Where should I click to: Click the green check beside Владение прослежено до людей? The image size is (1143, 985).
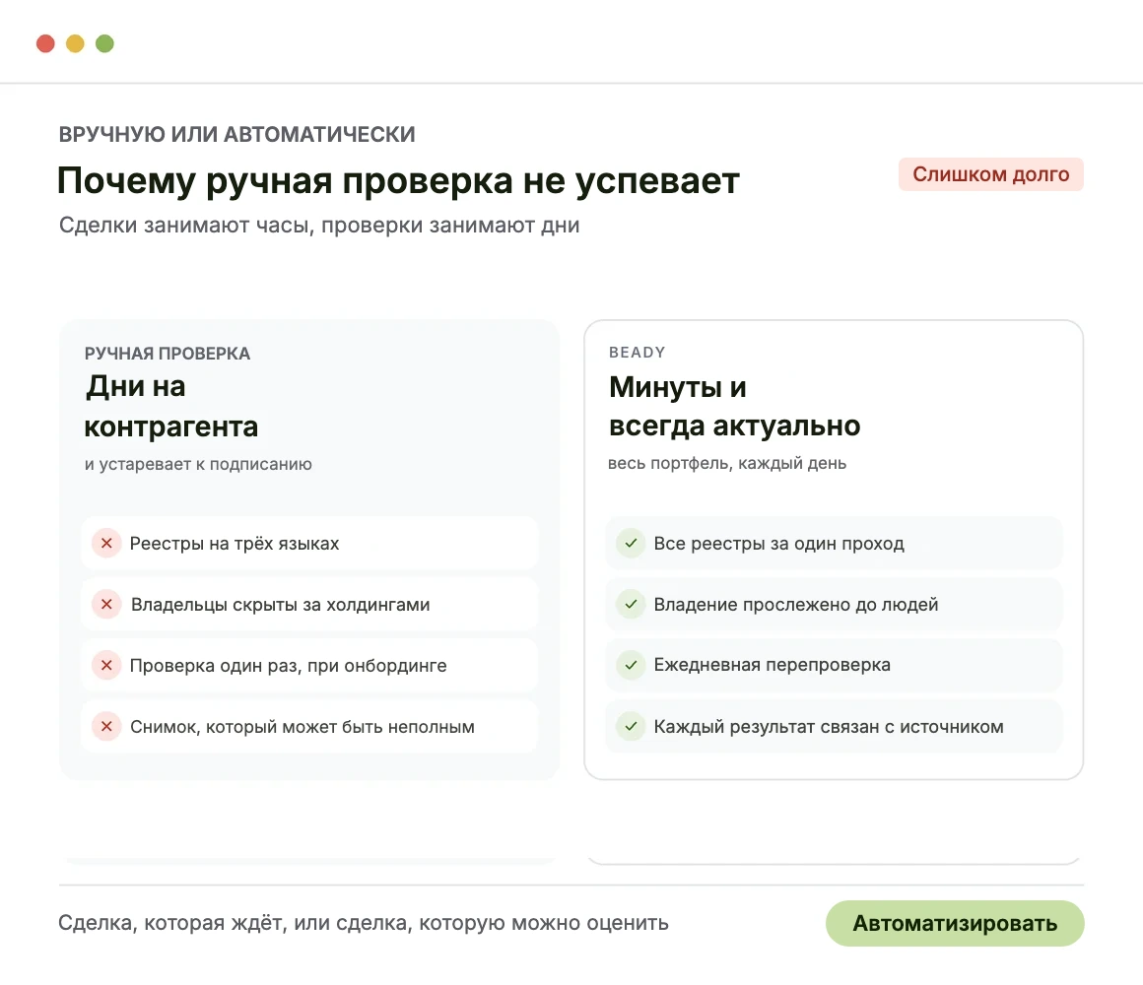point(631,604)
